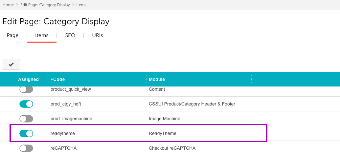Click the Items breadcrumb entry
Screen dimensions: 340x153
pos(81,5)
